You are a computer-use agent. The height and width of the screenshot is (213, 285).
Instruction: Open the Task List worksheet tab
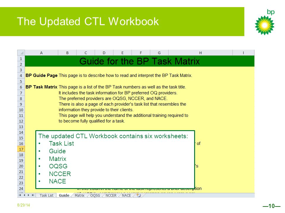coord(47,196)
